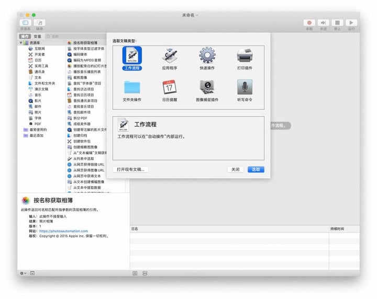Choose the 图像捕捉插件 camera icon
Image resolution: width=377 pixels, height=299 pixels.
(207, 87)
